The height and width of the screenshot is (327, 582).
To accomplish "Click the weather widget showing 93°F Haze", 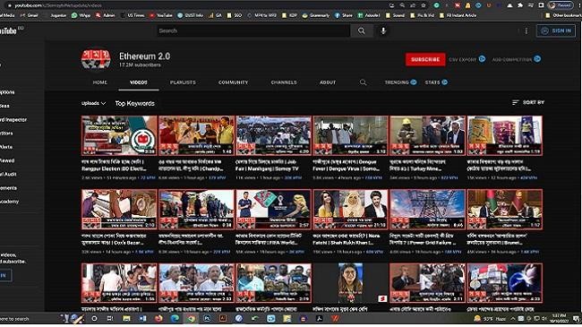I will click(490, 318).
